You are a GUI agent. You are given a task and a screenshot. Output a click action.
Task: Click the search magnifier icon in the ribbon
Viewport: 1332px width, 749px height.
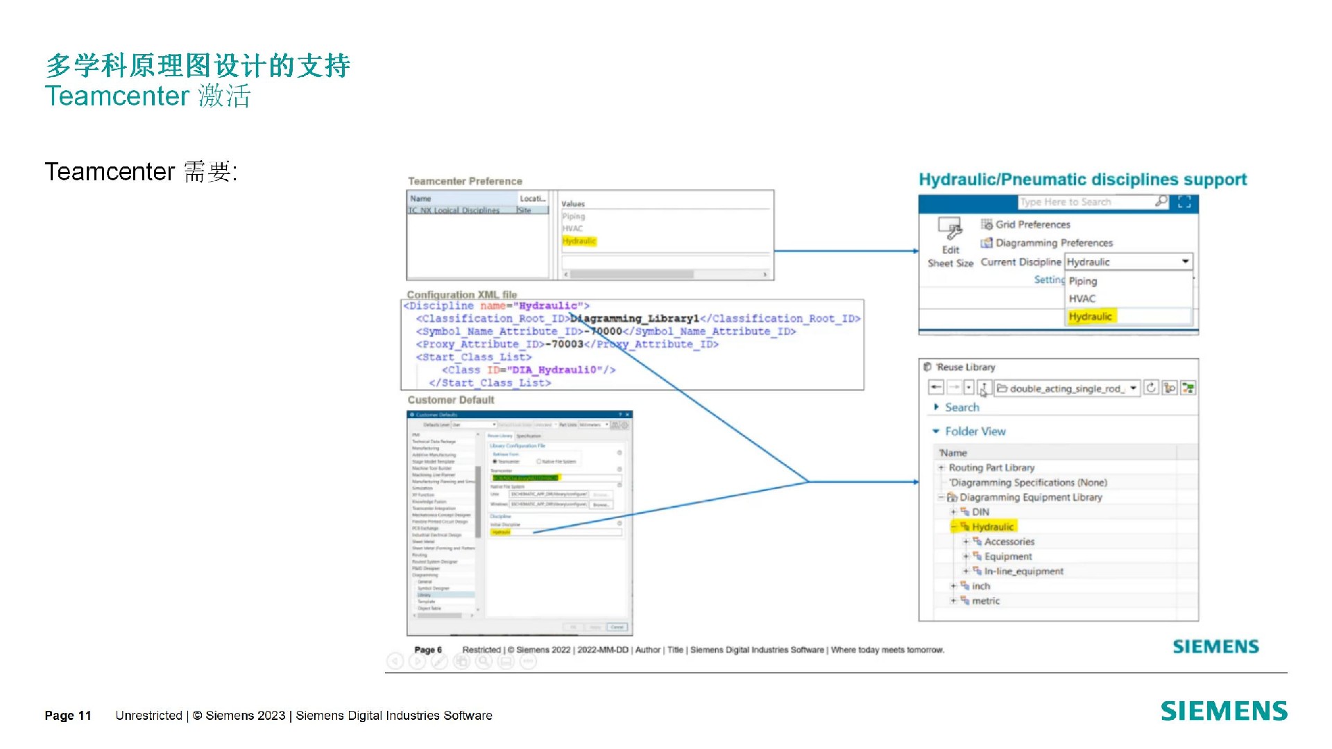[1161, 201]
